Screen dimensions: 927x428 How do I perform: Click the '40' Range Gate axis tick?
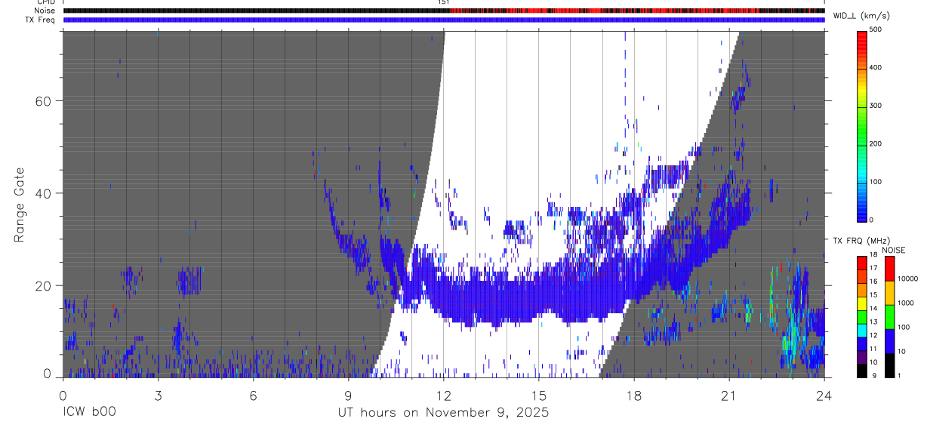pyautogui.click(x=43, y=193)
